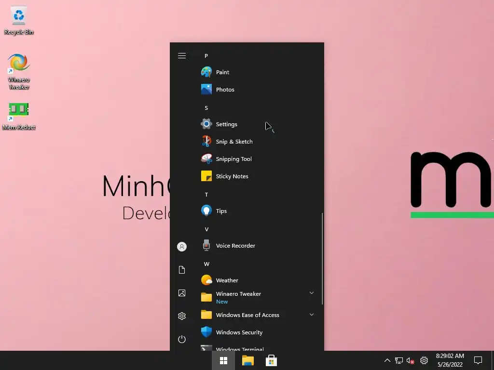Screen dimensions: 494x370
Task: Click the letter T group header
Action: tap(206, 195)
